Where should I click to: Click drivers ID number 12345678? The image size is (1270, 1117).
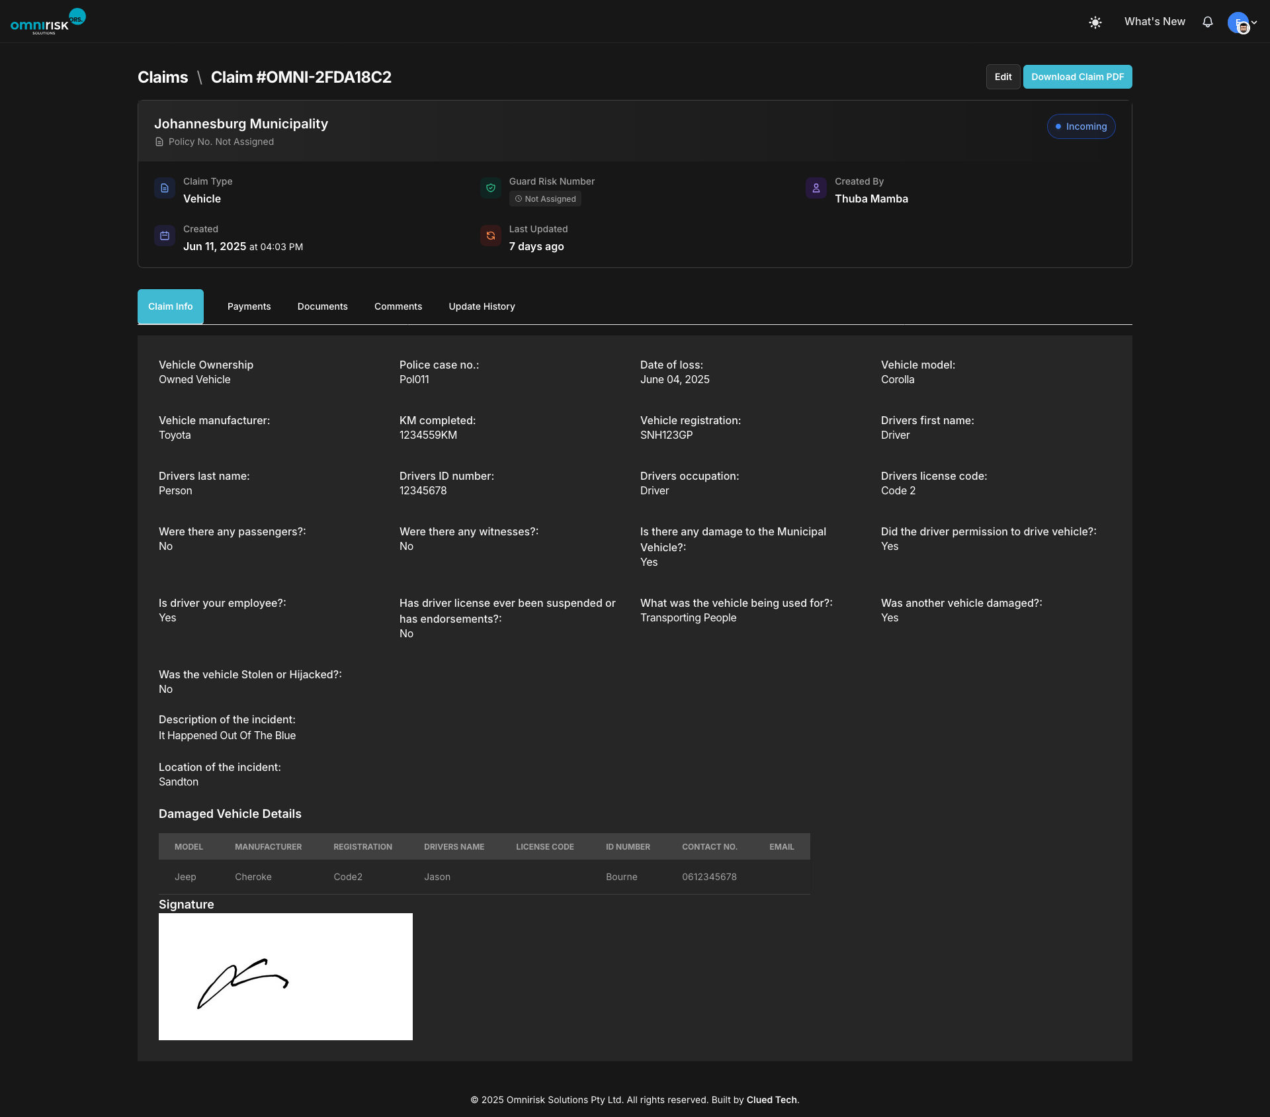pos(423,490)
